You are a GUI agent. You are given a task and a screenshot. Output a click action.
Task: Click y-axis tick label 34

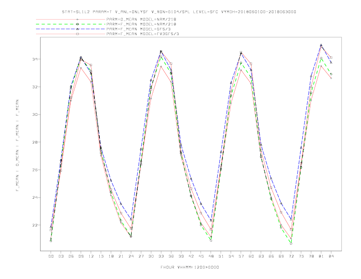35,59
